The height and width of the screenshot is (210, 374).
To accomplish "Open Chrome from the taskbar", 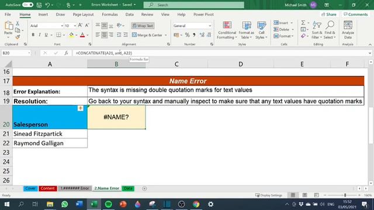I will tap(196, 204).
